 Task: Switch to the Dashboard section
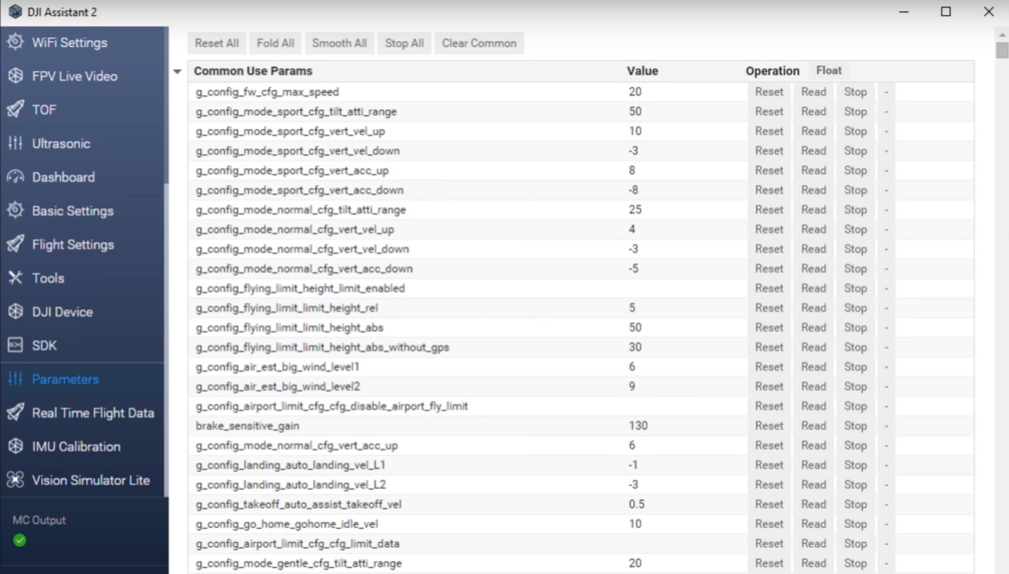click(63, 177)
